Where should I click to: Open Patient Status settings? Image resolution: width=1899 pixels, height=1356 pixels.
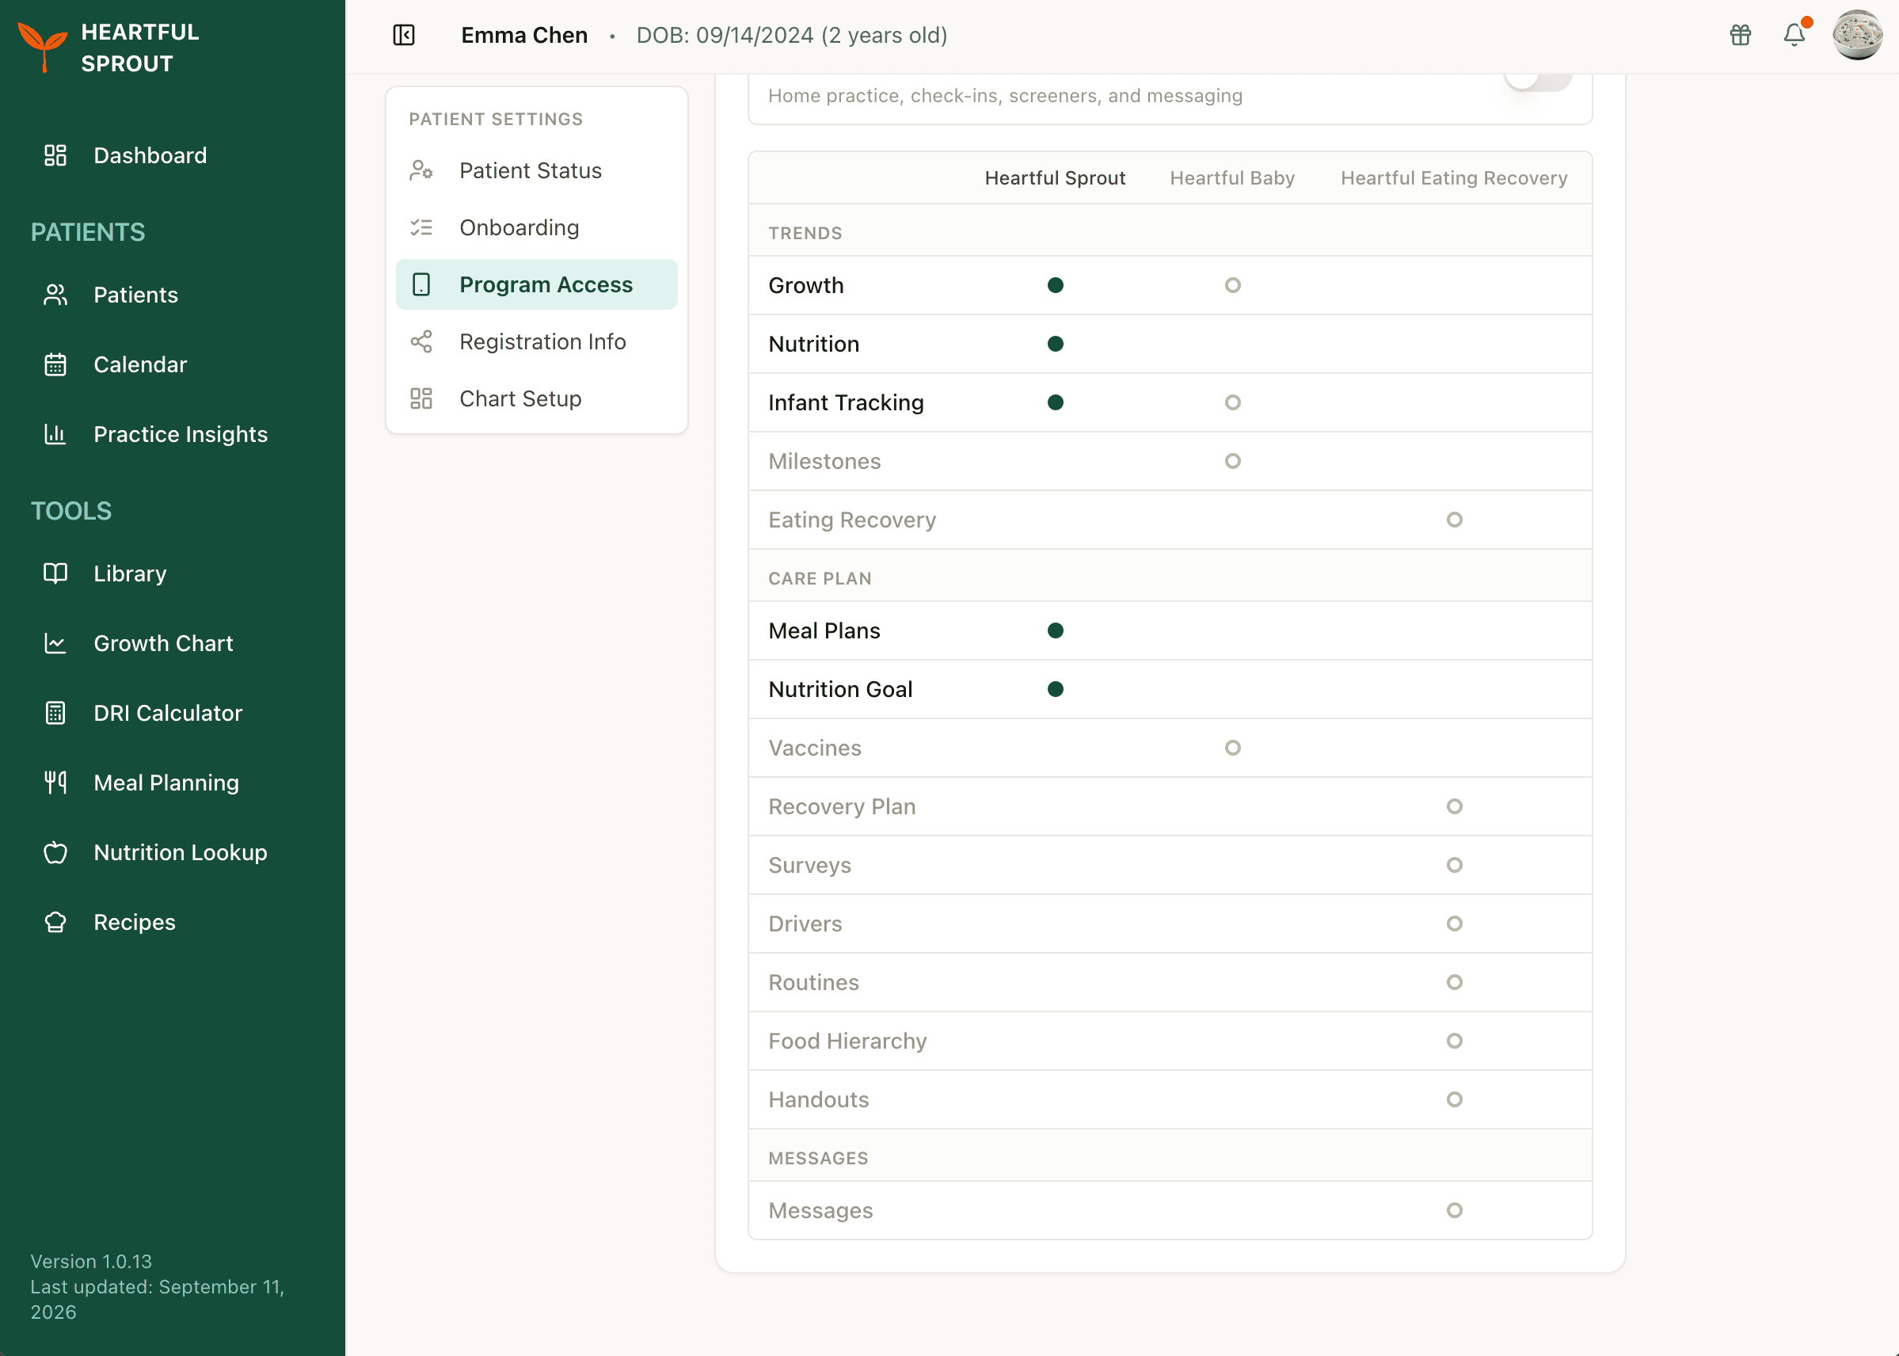click(x=537, y=170)
